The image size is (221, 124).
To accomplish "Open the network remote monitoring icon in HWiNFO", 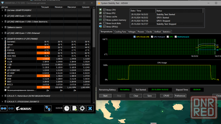I will click(x=48, y=108).
